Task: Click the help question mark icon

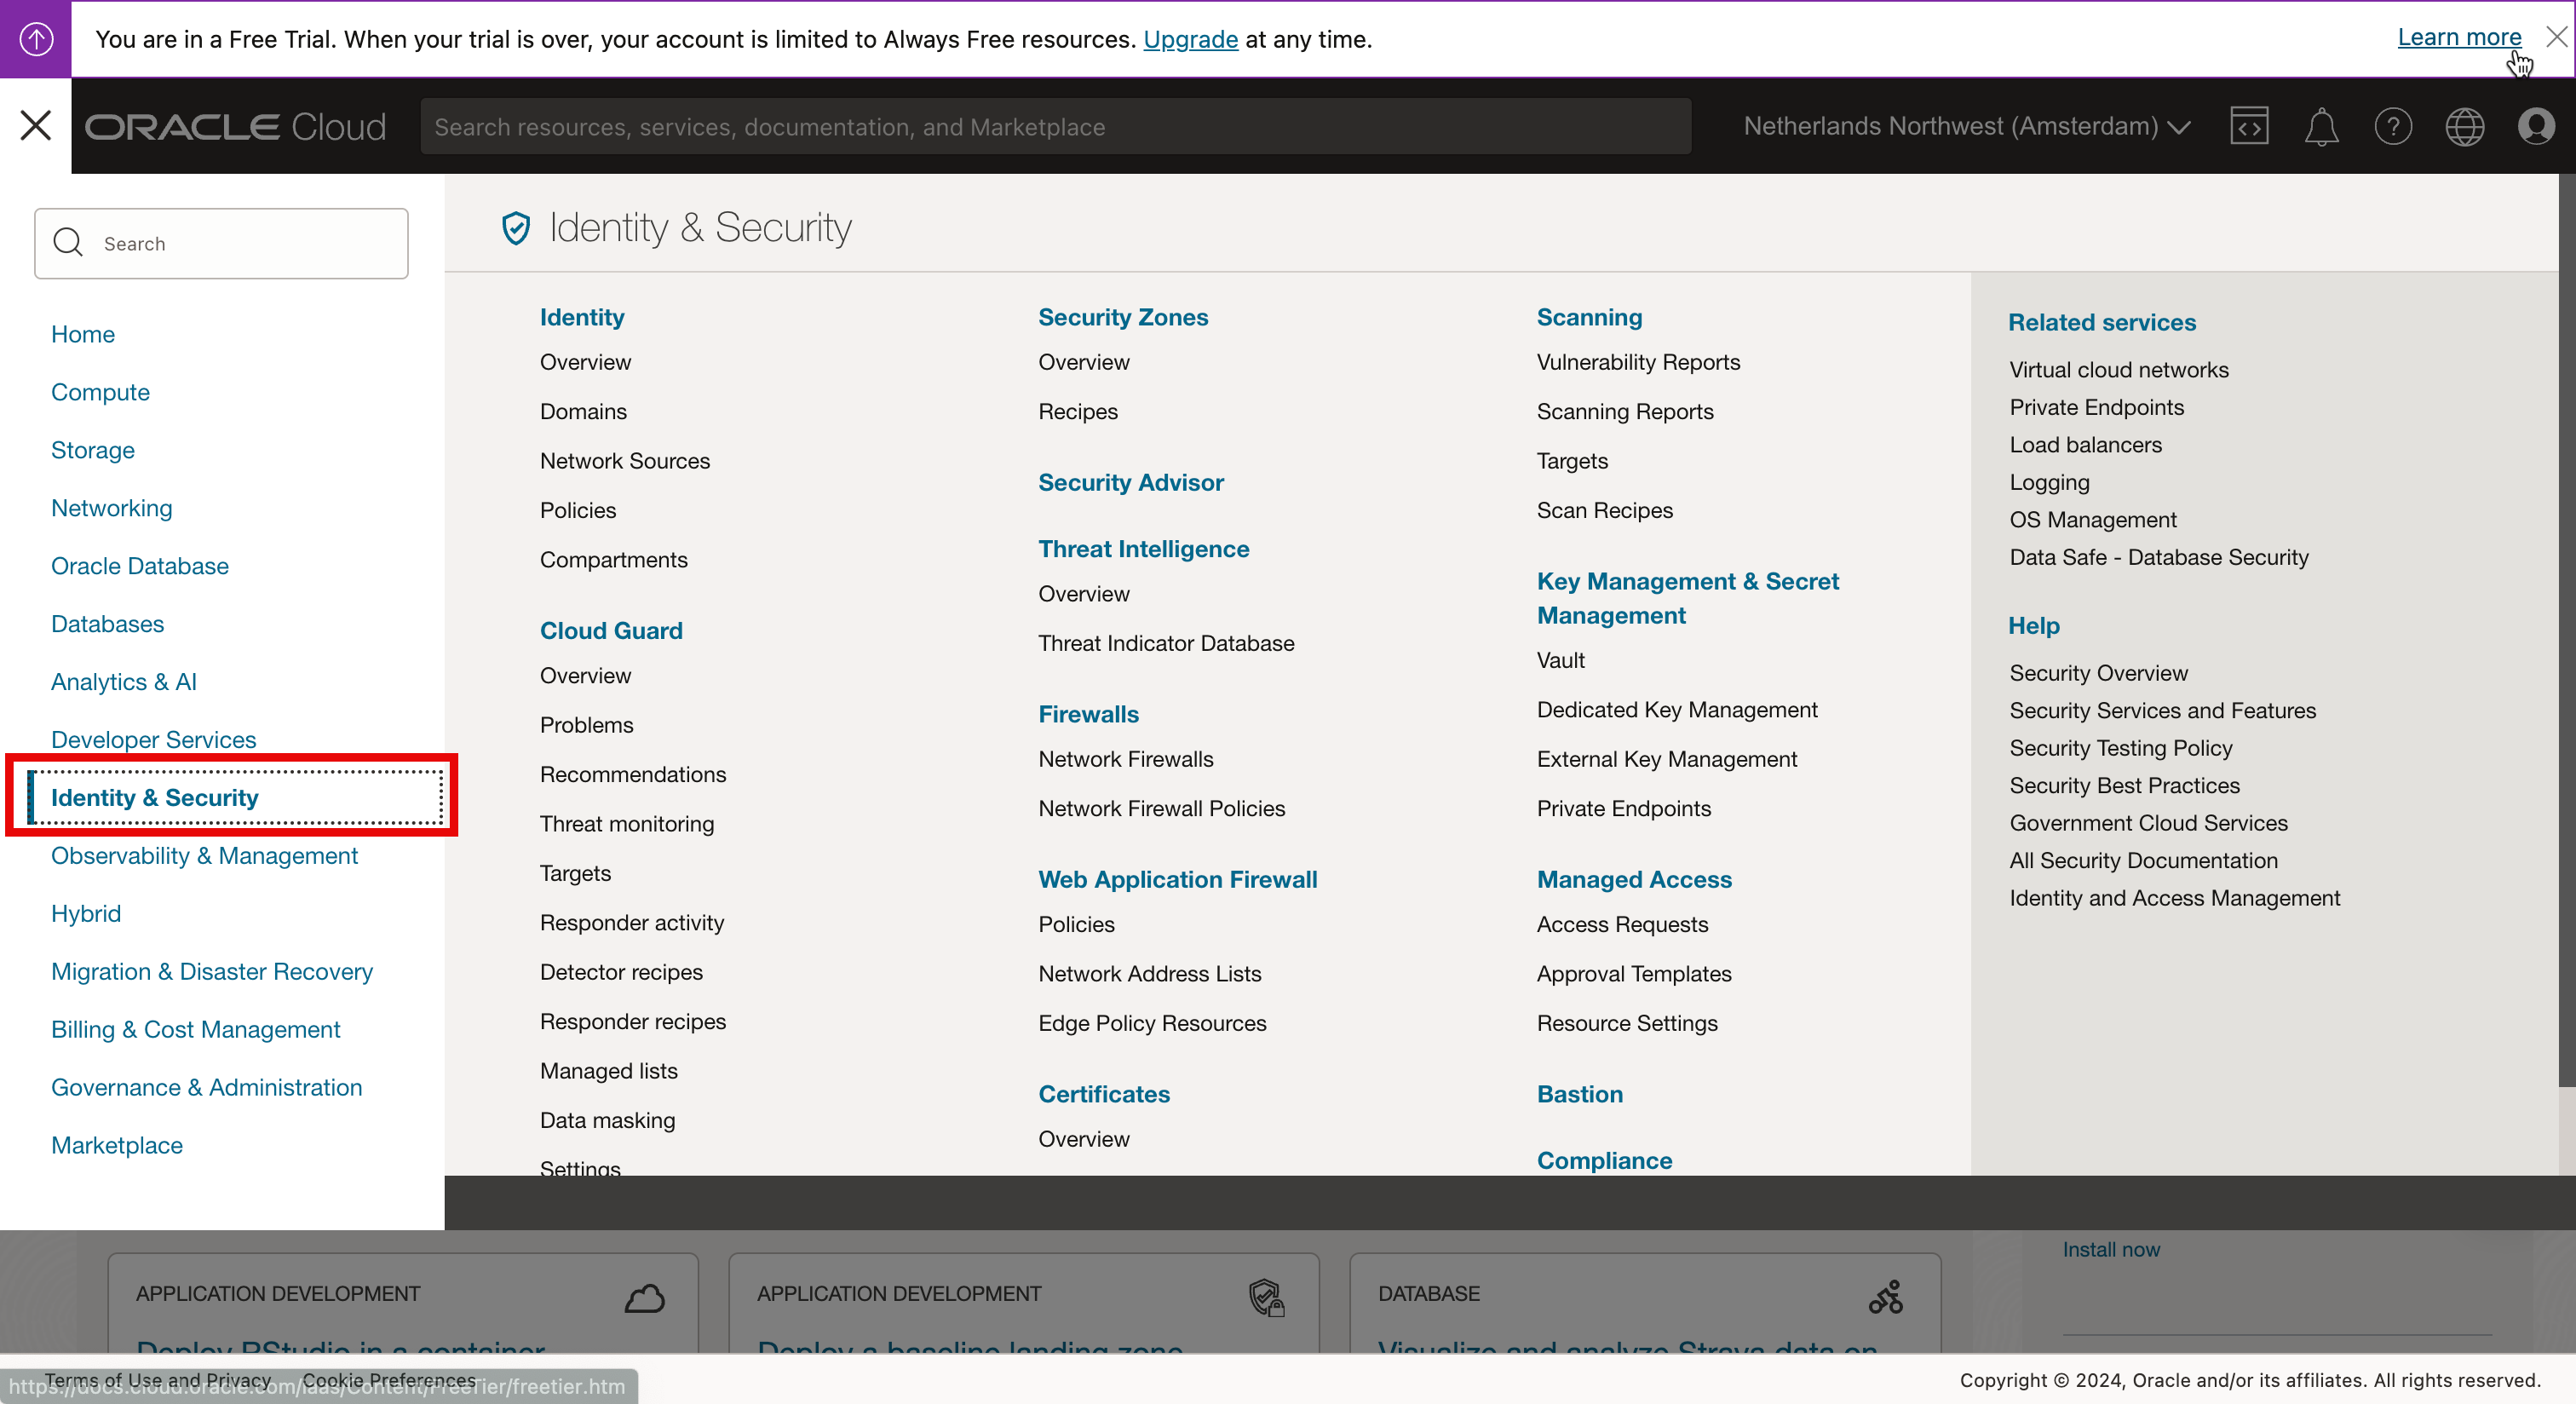Action: click(2393, 126)
